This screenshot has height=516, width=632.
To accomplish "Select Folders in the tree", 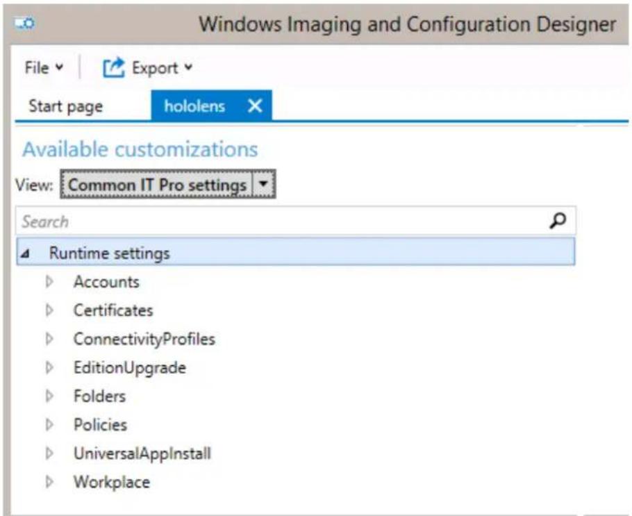I will pyautogui.click(x=99, y=397).
